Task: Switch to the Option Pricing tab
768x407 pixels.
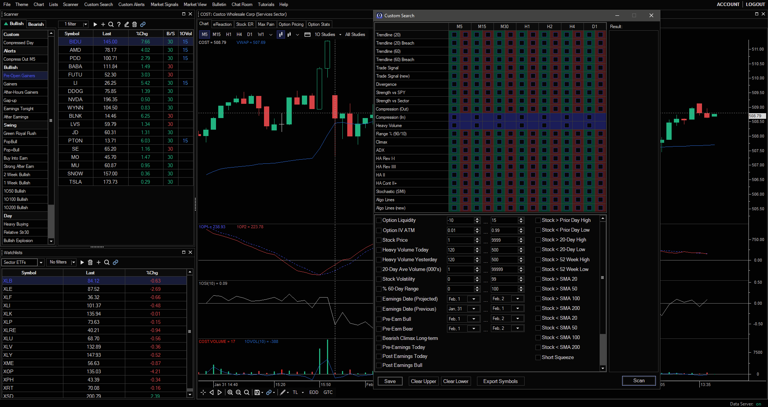Action: tap(291, 24)
